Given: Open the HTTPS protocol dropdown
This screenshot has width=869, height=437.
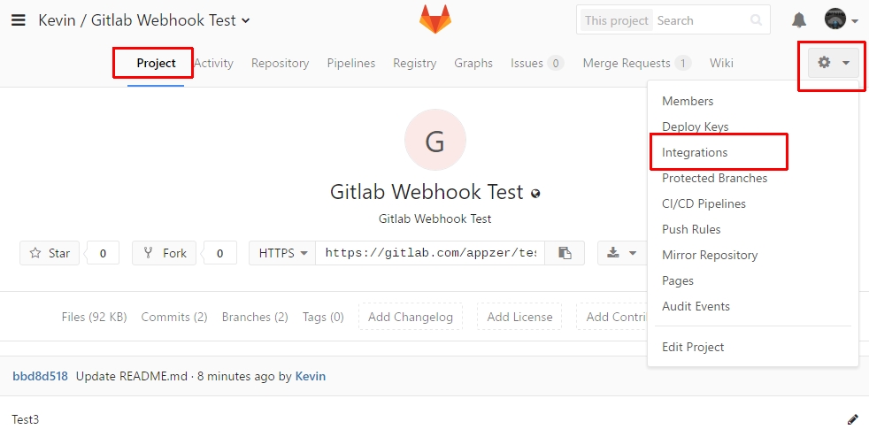Looking at the screenshot, I should 282,253.
